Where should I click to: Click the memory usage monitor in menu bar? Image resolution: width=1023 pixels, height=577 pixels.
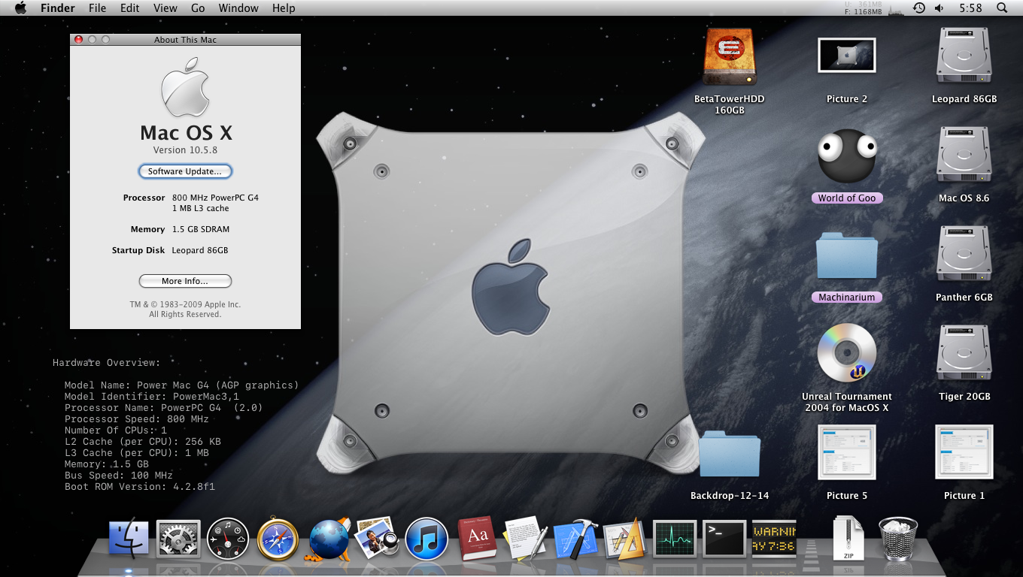click(x=864, y=8)
